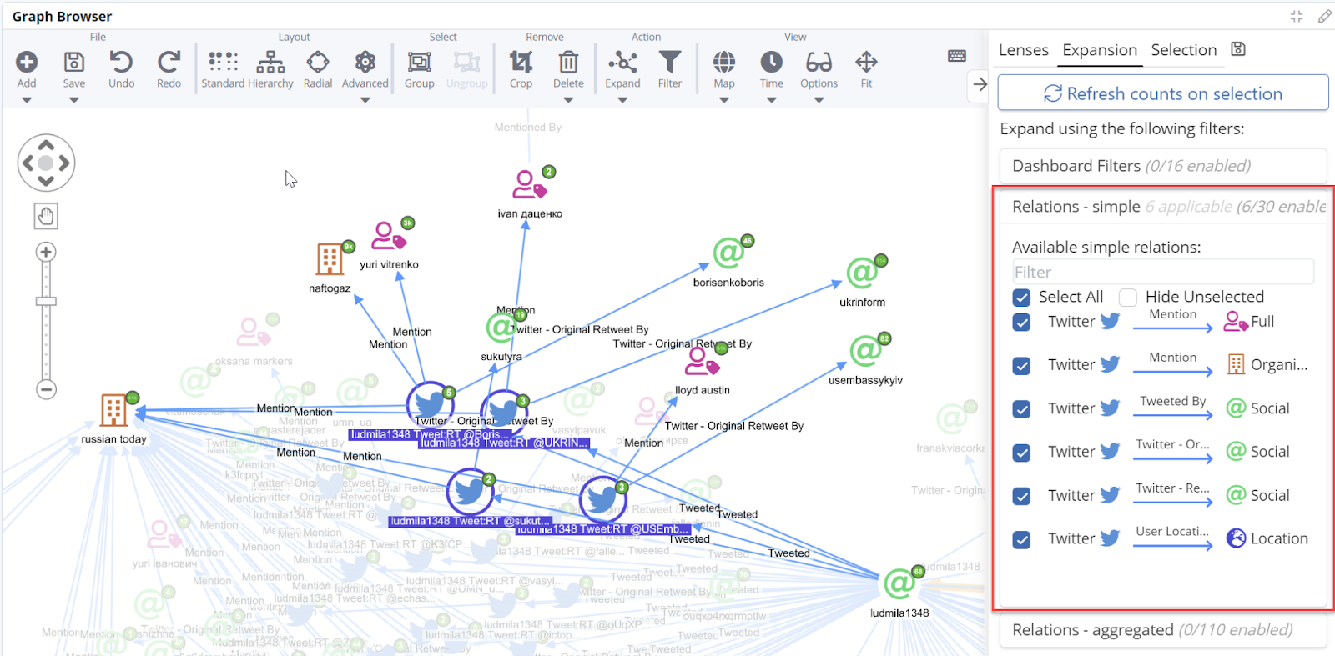Select the russian today organization node
Viewport: 1335px width, 656px height.
coord(113,410)
